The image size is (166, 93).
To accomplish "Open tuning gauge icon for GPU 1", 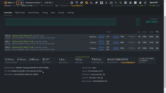I will (x=157, y=42).
